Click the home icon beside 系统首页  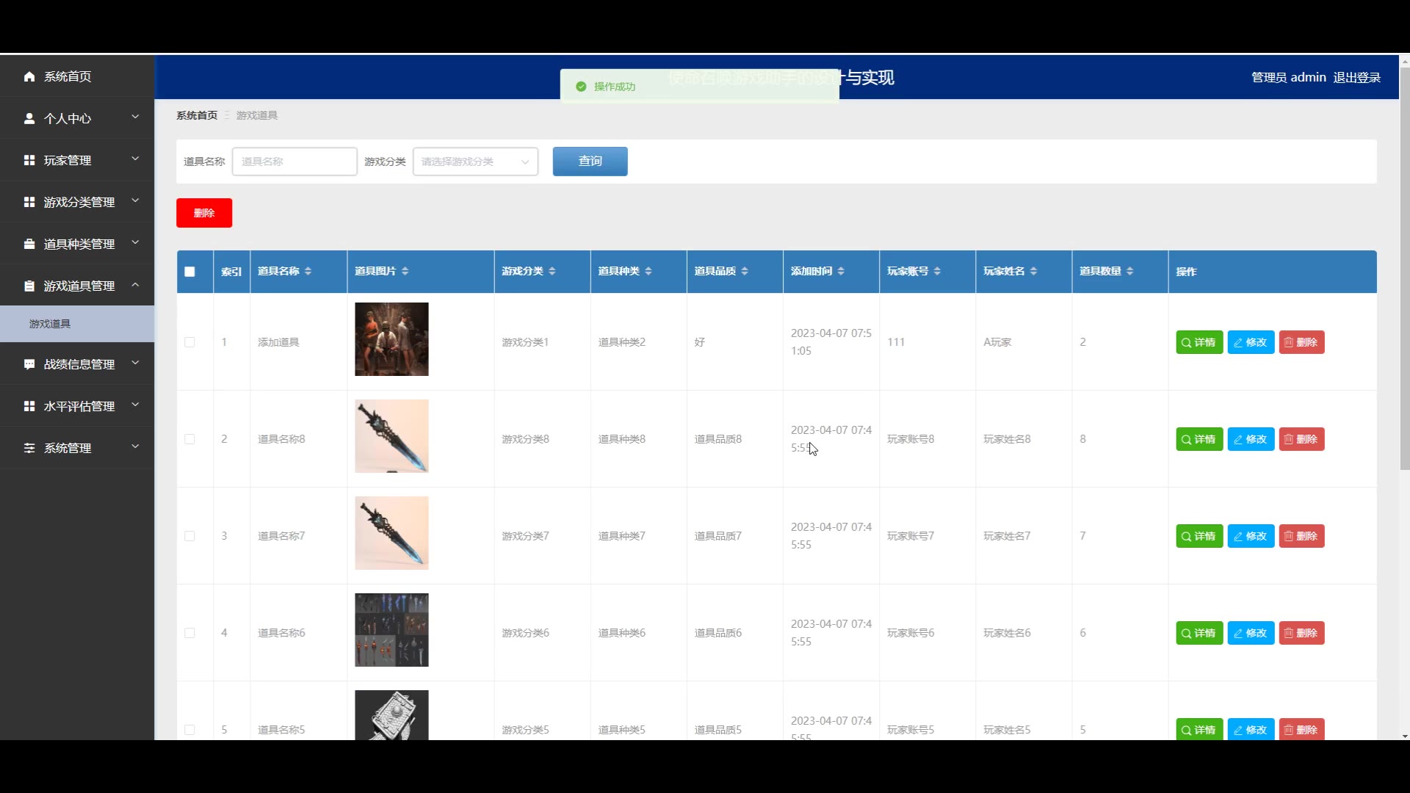29,76
